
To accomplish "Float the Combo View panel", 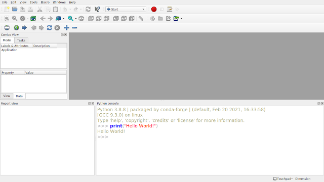I will tap(62, 35).
